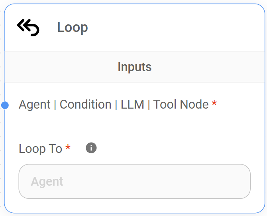Click the word Agent in input label
This screenshot has height=216, width=267.
[35, 105]
